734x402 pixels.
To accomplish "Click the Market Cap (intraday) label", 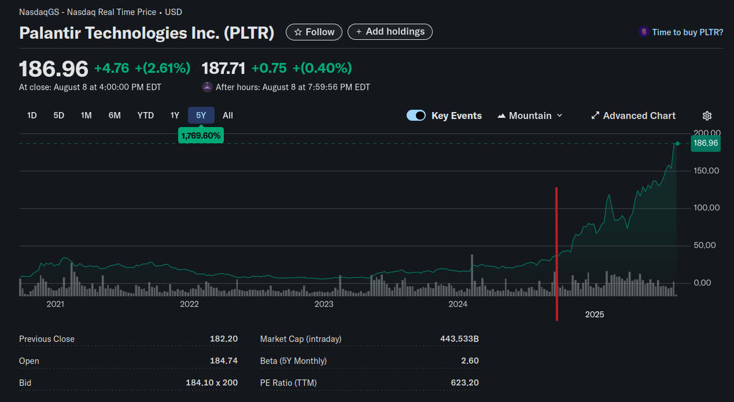I will (301, 339).
